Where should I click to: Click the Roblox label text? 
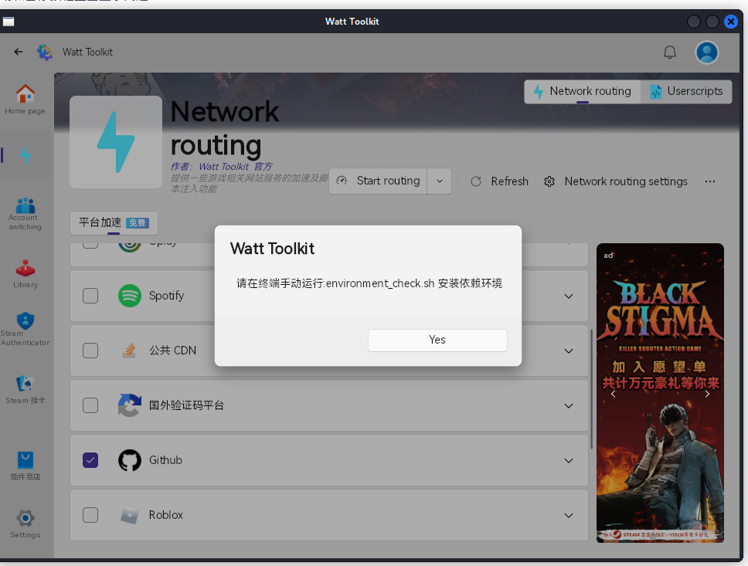[x=166, y=515]
